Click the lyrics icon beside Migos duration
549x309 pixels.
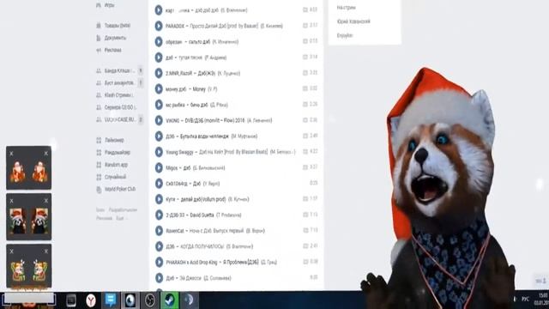coord(305,167)
